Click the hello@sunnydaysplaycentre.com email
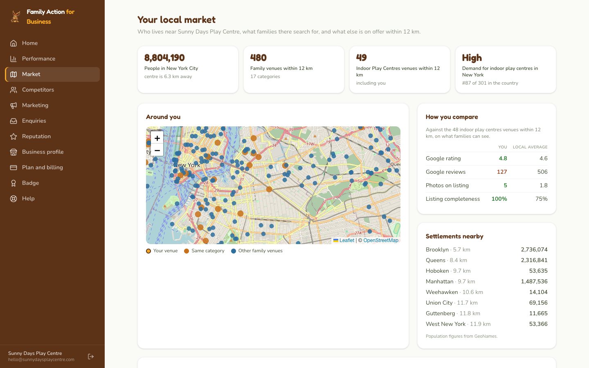Screen dimensions: 589x368 [41, 360]
